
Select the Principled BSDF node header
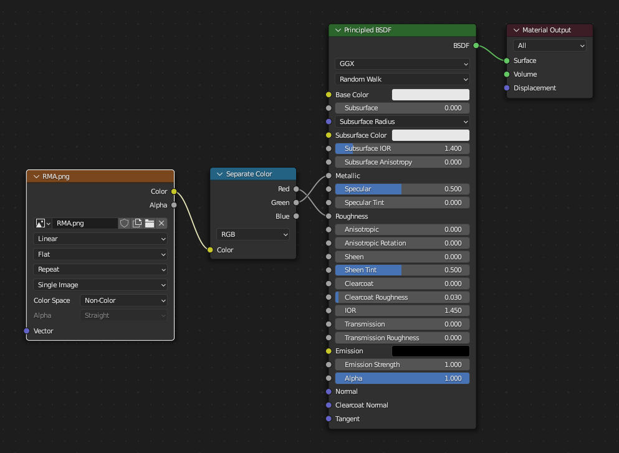(x=402, y=30)
